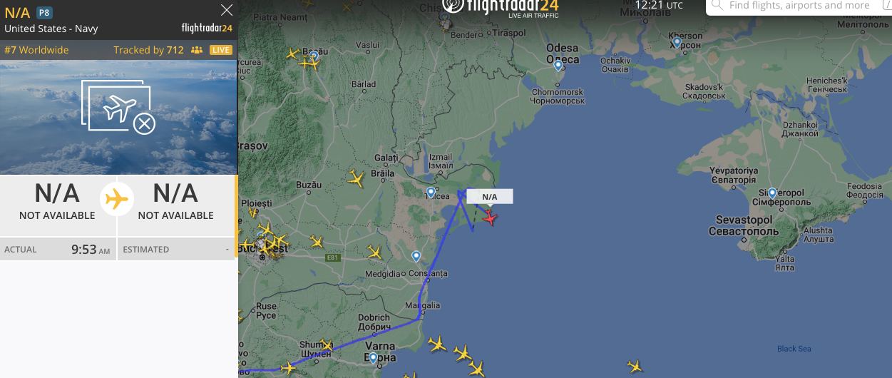Image resolution: width=892 pixels, height=378 pixels.
Task: Click the LIVE status badge
Action: (221, 50)
